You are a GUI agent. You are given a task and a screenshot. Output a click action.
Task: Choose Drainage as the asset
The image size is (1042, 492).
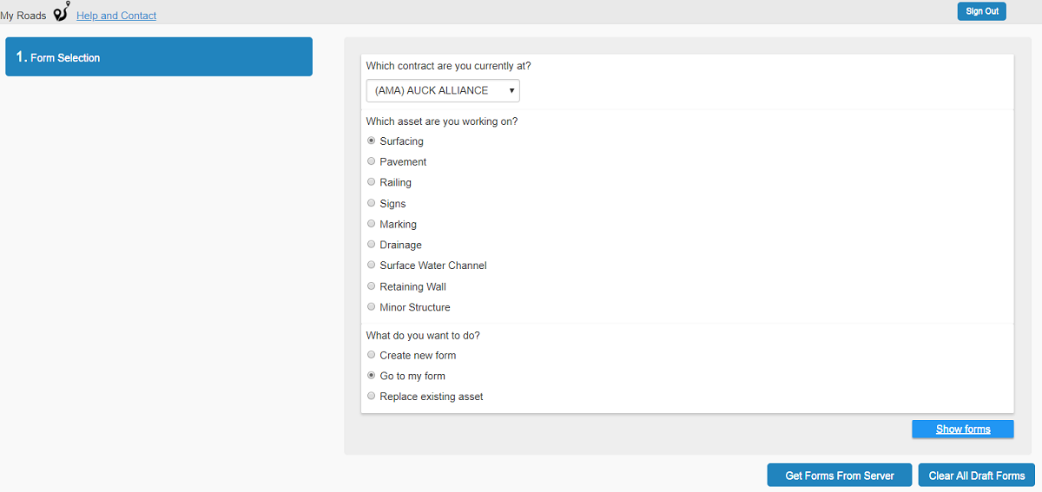point(372,245)
